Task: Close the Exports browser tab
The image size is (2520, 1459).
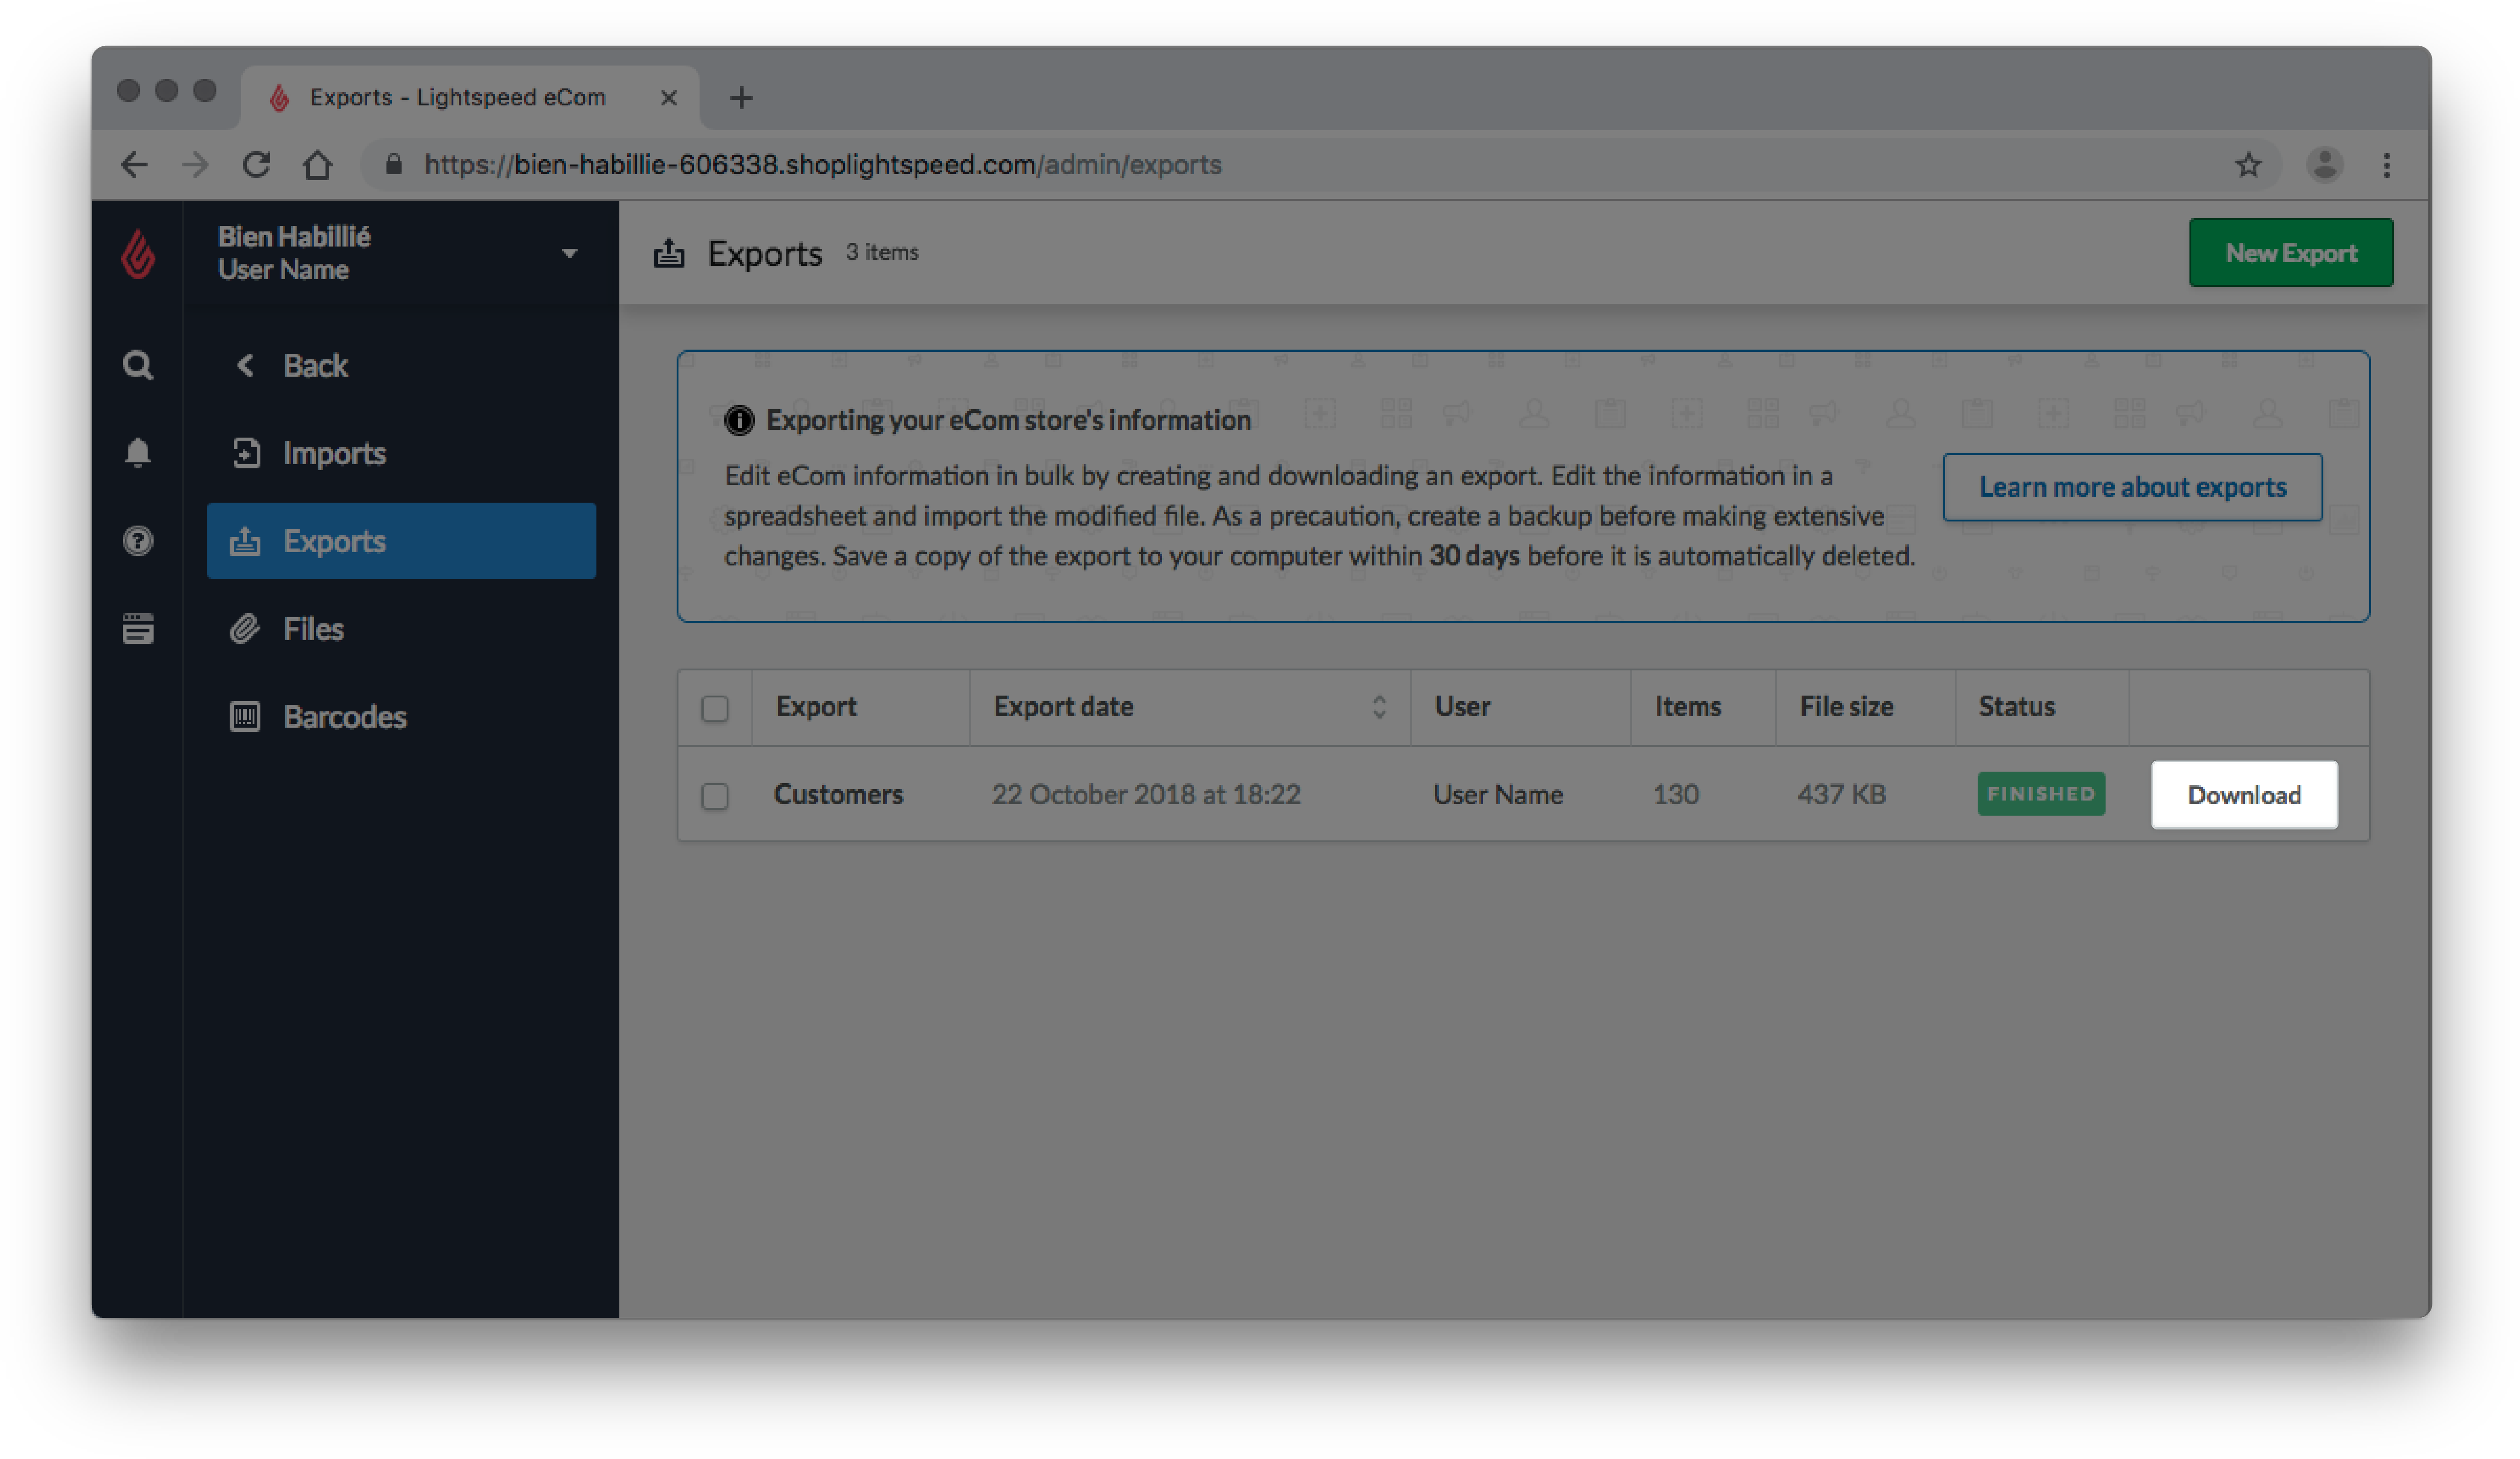Action: pyautogui.click(x=669, y=98)
